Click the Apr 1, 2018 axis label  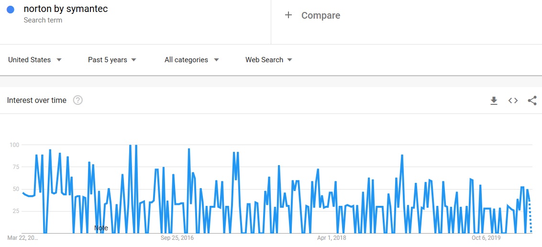pyautogui.click(x=332, y=238)
